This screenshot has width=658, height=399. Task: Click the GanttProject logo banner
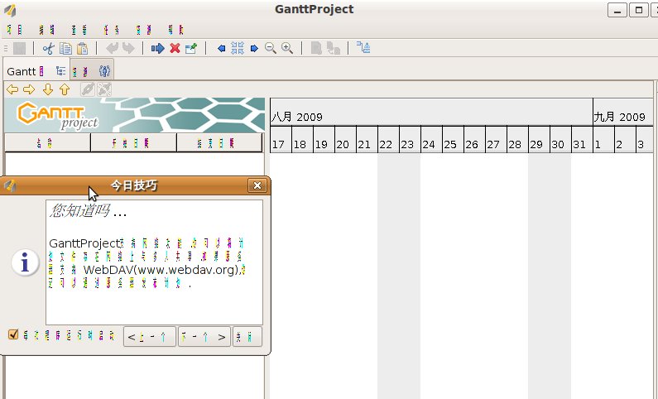pyautogui.click(x=134, y=115)
